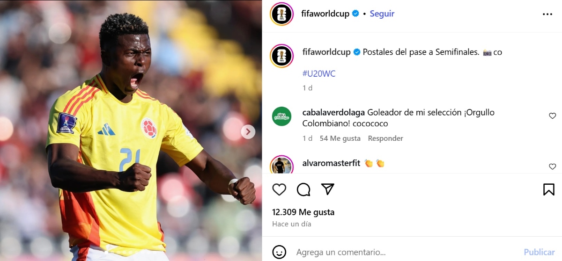Go to the next photo with the arrow
Image resolution: width=562 pixels, height=261 pixels.
click(248, 132)
